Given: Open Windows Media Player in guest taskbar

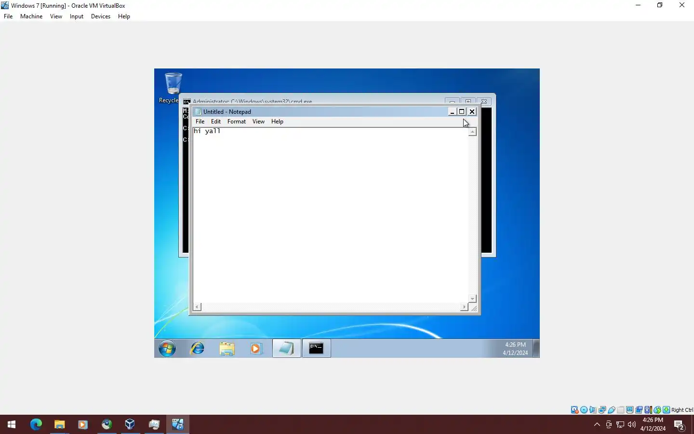Looking at the screenshot, I should [256, 348].
